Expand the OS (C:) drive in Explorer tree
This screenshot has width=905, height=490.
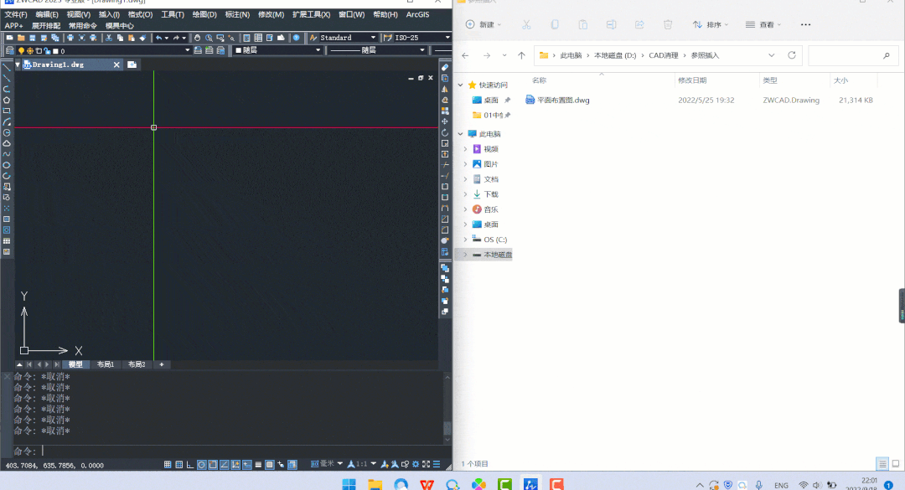coord(465,239)
